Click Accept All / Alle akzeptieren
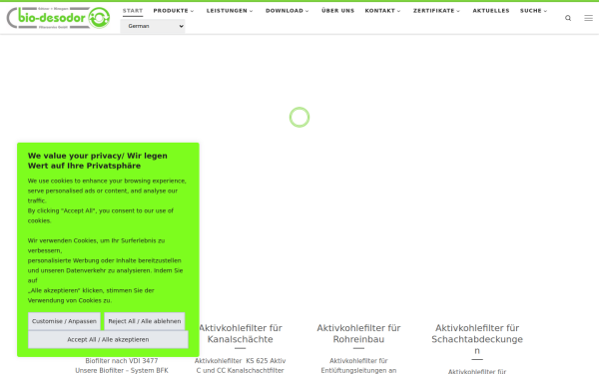Image resolution: width=599 pixels, height=374 pixels. 108,340
